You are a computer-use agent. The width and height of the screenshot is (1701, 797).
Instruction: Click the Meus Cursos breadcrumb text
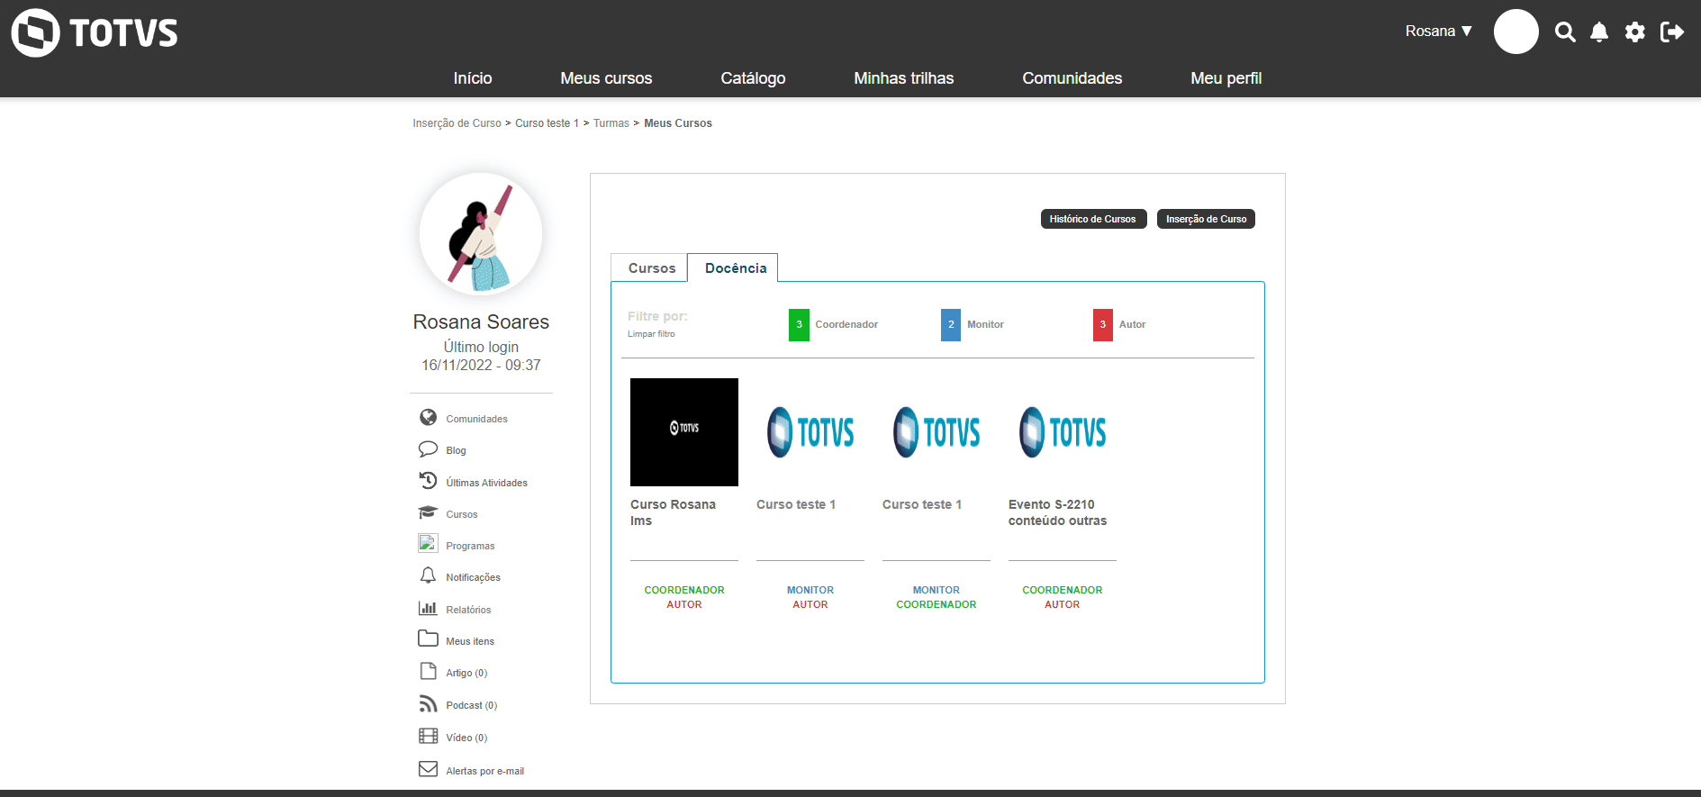(678, 123)
